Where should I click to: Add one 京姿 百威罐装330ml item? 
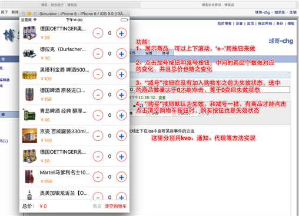(121, 136)
